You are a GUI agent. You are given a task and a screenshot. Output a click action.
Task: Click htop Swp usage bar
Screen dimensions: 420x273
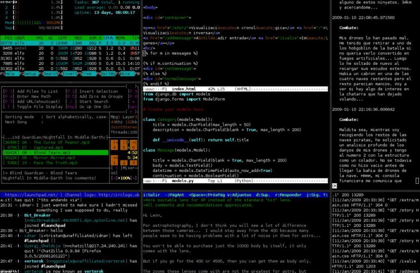34,28
